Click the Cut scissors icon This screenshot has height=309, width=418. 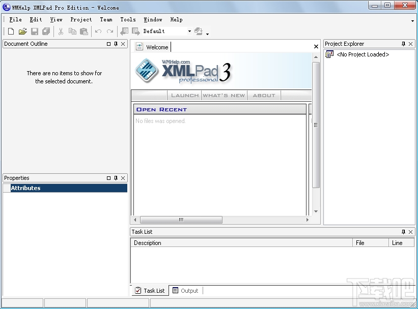click(61, 32)
